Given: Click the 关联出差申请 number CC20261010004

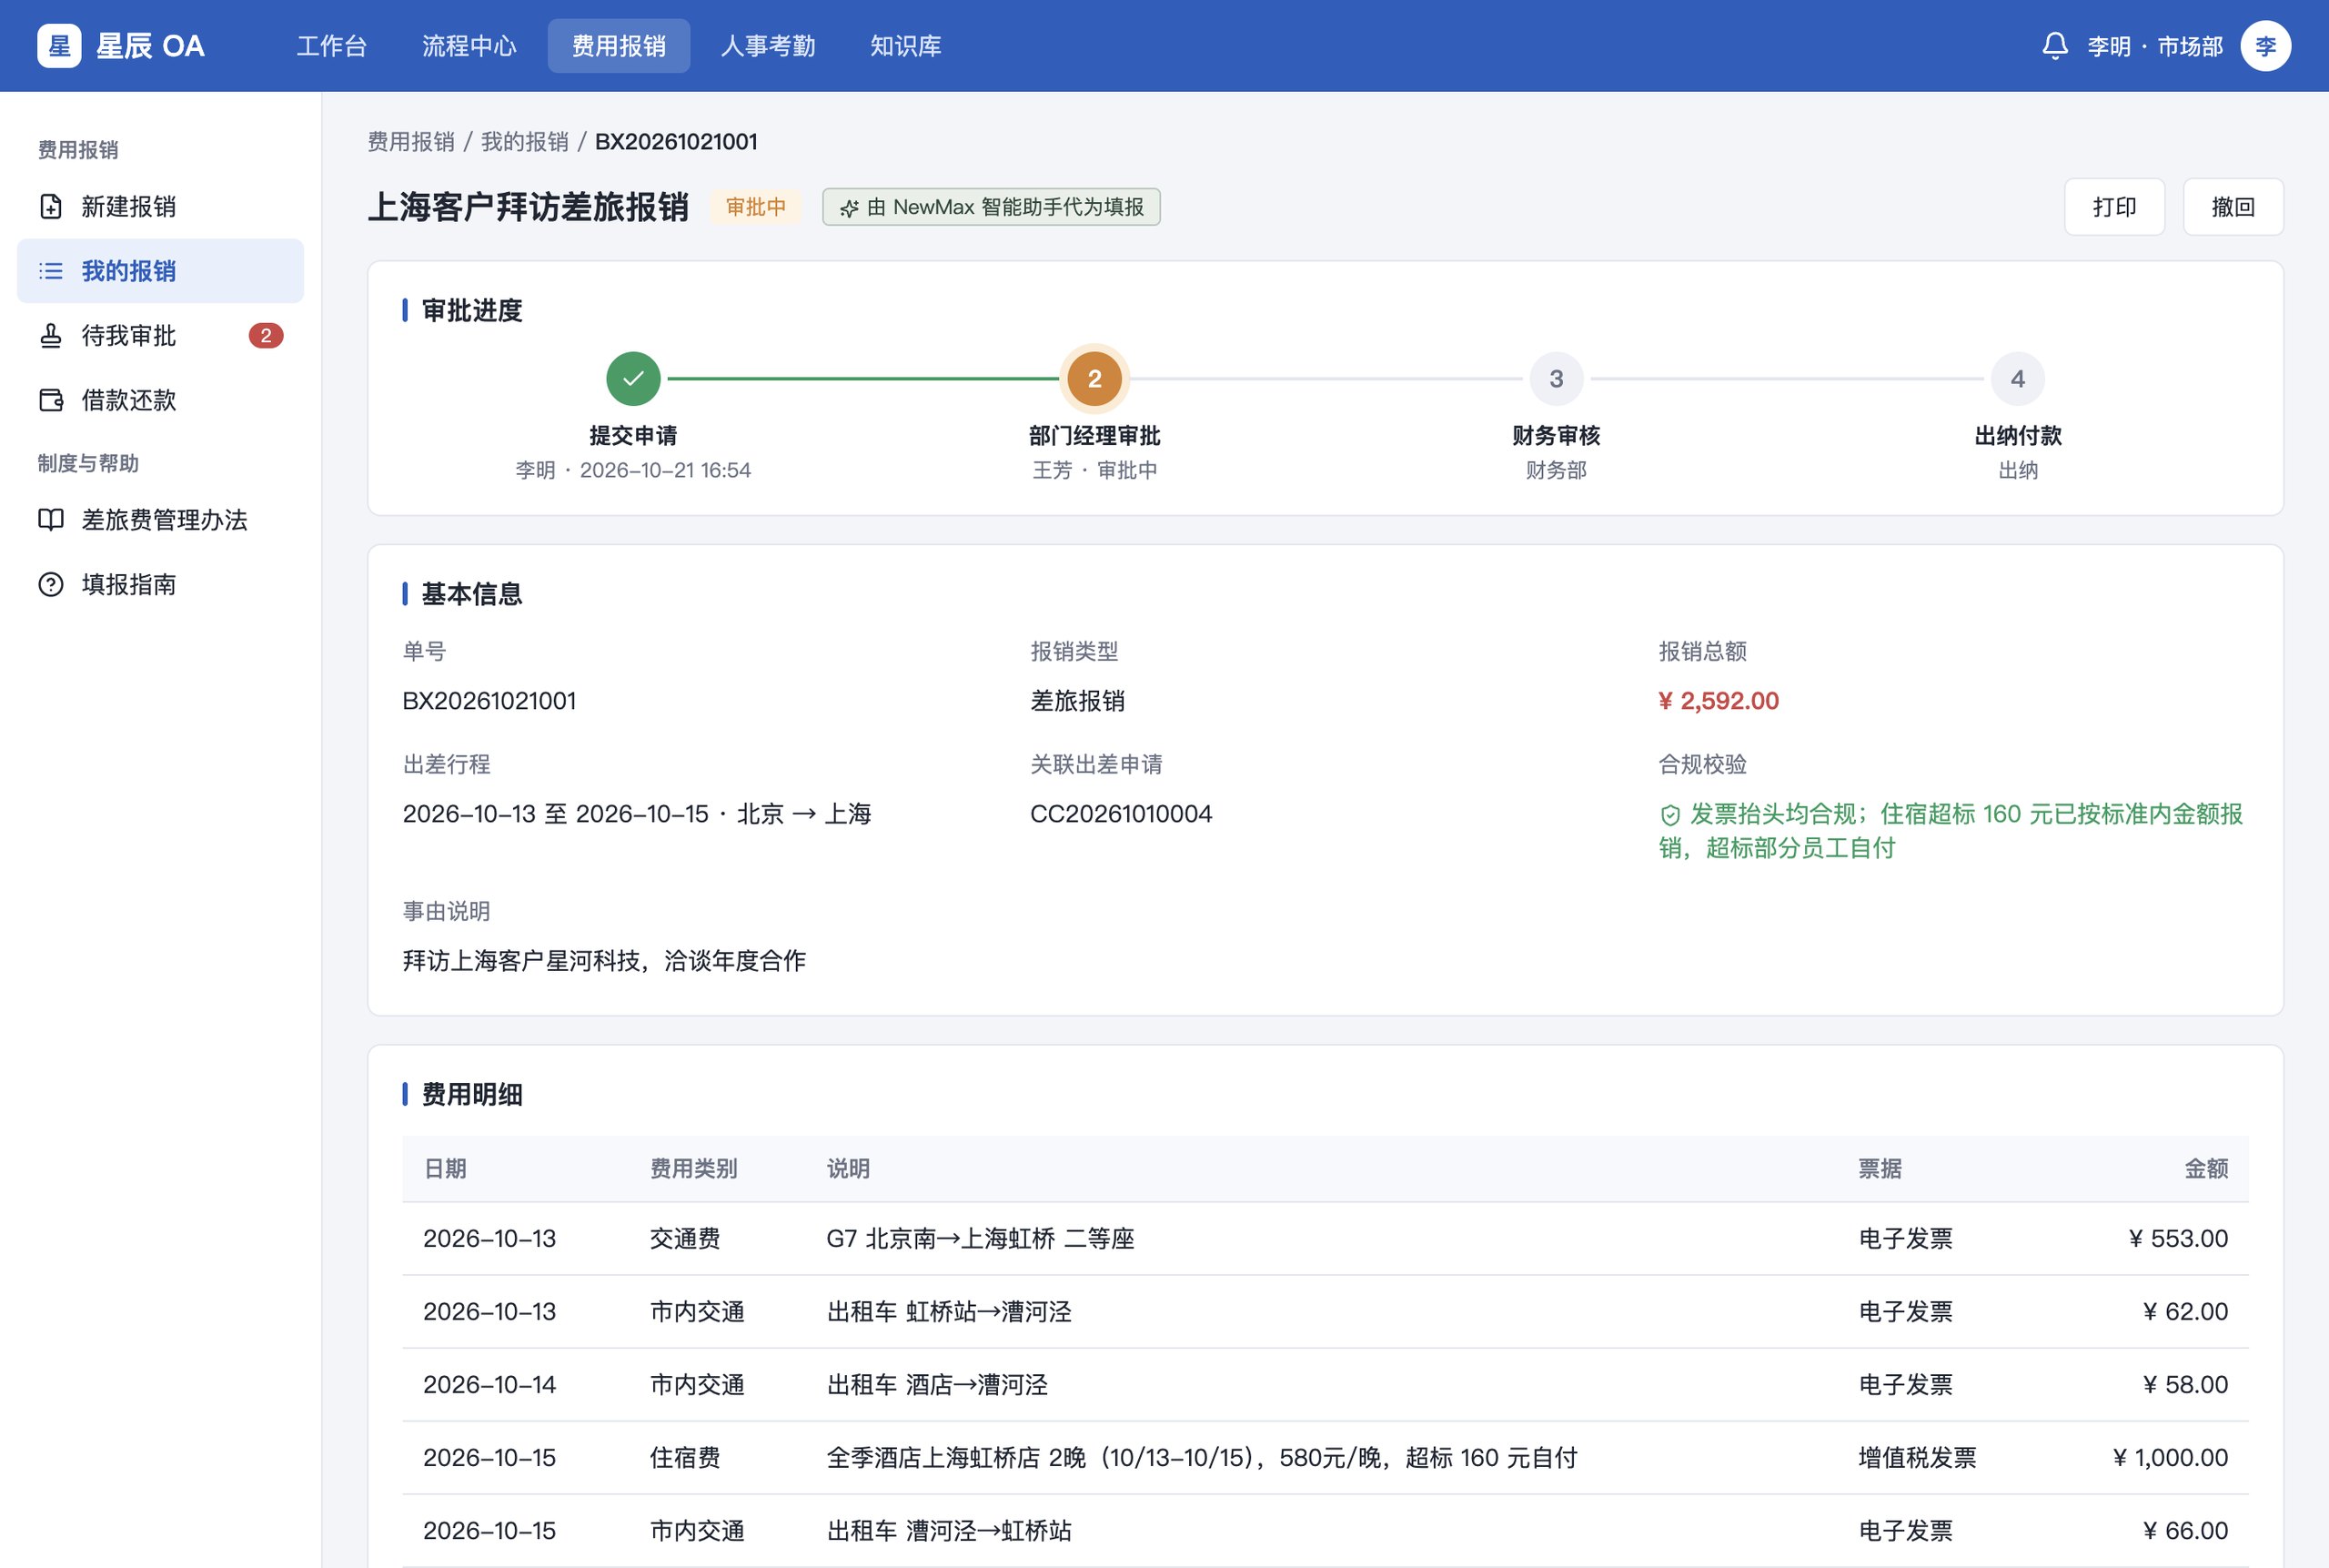Looking at the screenshot, I should [1121, 814].
